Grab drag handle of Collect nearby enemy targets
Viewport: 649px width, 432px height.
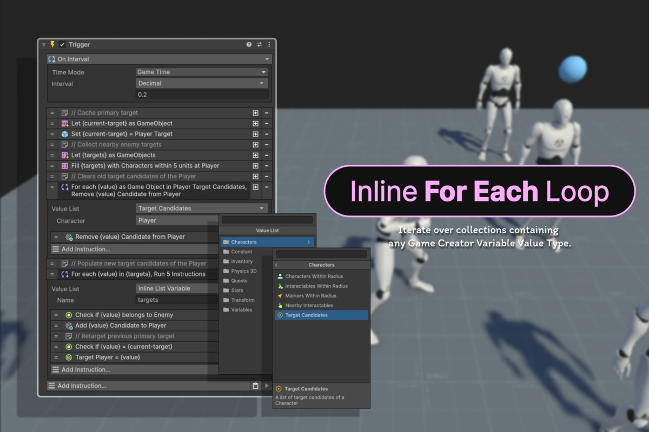pos(52,145)
